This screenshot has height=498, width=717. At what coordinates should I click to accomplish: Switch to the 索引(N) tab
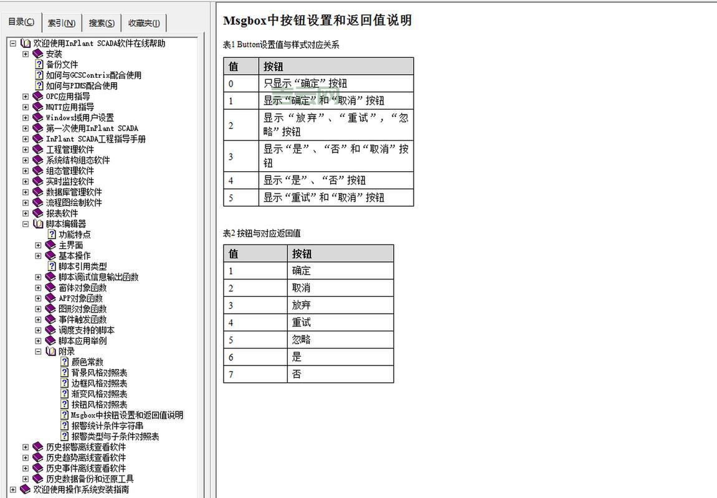[61, 22]
